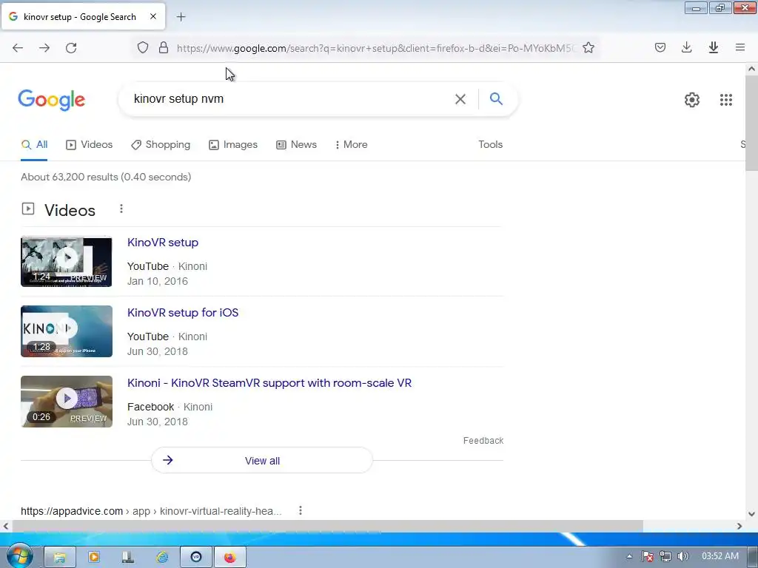Open the appadvice.com result URL
The height and width of the screenshot is (568, 758).
coord(151,511)
